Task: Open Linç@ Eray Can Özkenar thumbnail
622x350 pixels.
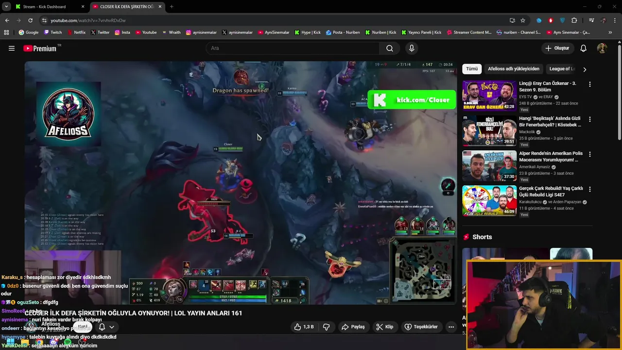Action: (489, 96)
